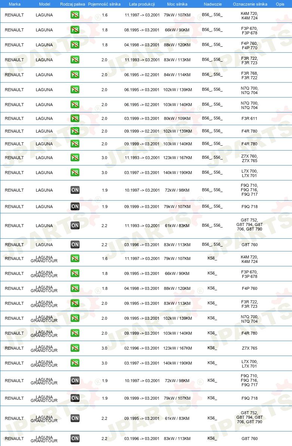Click the petrol icon in the 84kW / 114KM row
The image size is (292, 446).
[x=75, y=75]
